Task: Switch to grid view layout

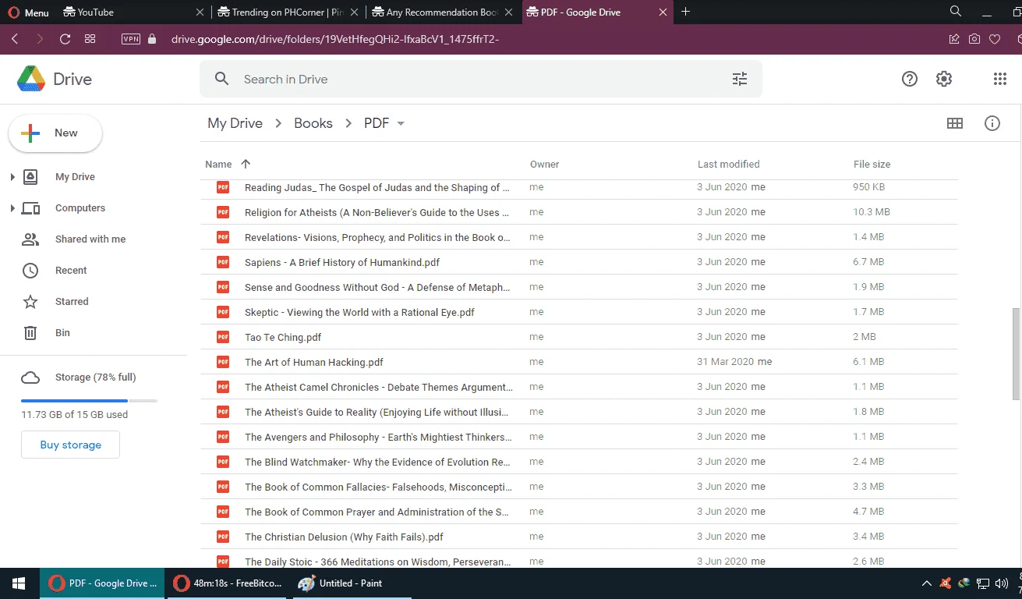Action: coord(955,123)
